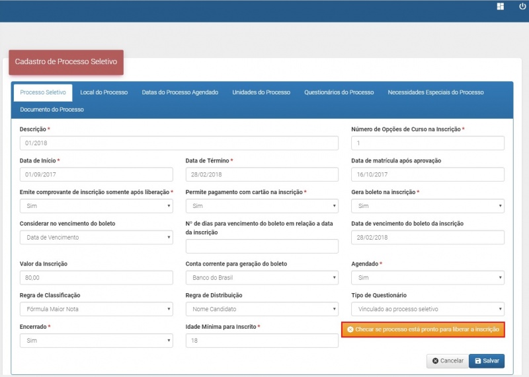Click the power logout icon
Image resolution: width=529 pixels, height=377 pixels.
pyautogui.click(x=522, y=7)
